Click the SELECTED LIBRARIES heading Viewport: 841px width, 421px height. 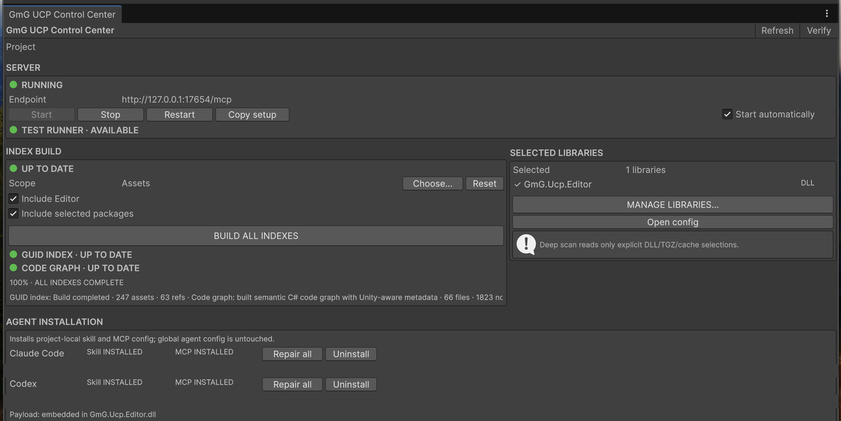(x=556, y=153)
